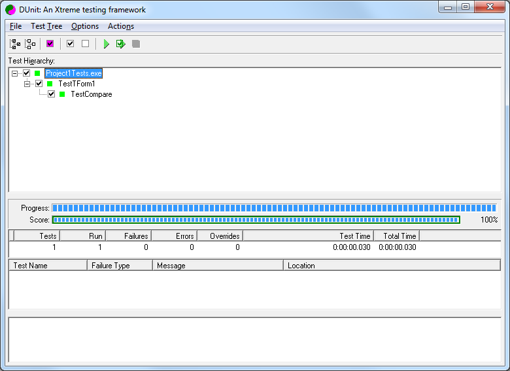Open the Actions menu
This screenshot has height=371, width=510.
click(x=121, y=26)
